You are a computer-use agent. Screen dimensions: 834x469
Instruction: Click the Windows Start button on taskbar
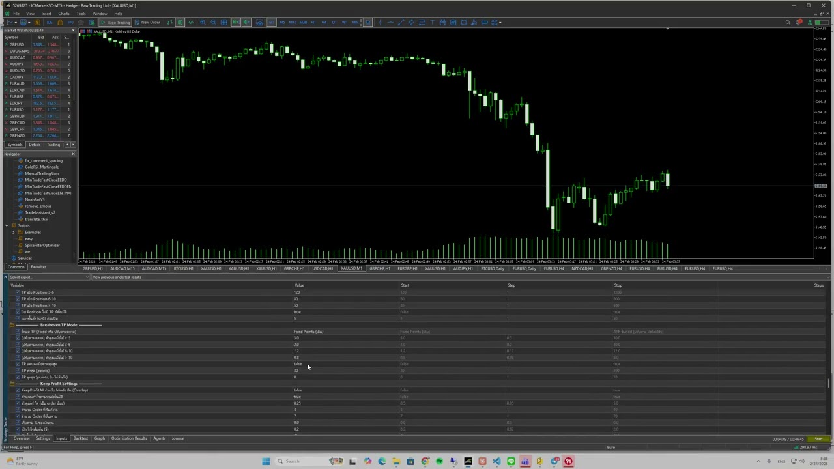coord(266,461)
